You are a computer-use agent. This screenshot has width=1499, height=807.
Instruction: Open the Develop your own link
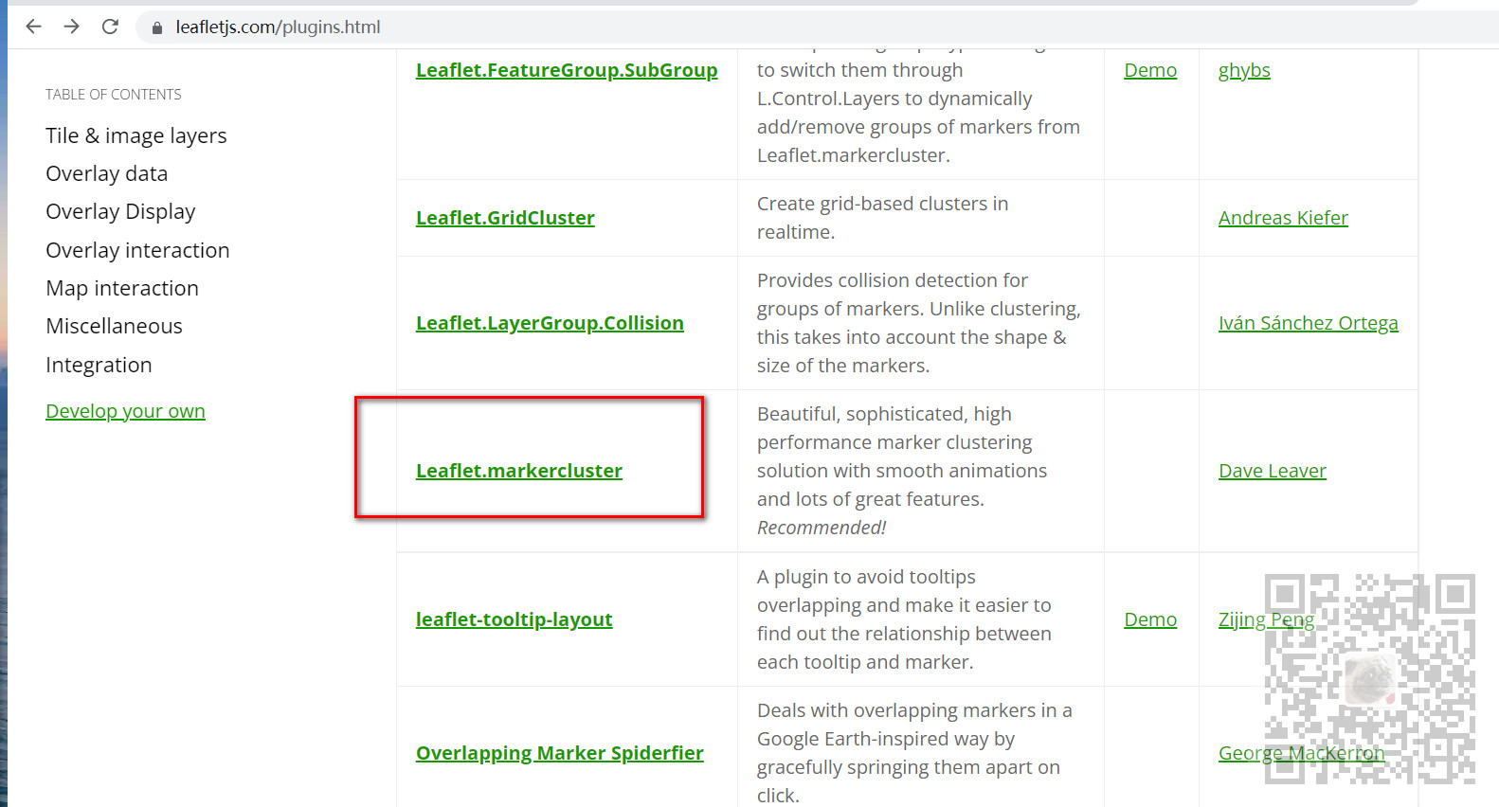(125, 411)
